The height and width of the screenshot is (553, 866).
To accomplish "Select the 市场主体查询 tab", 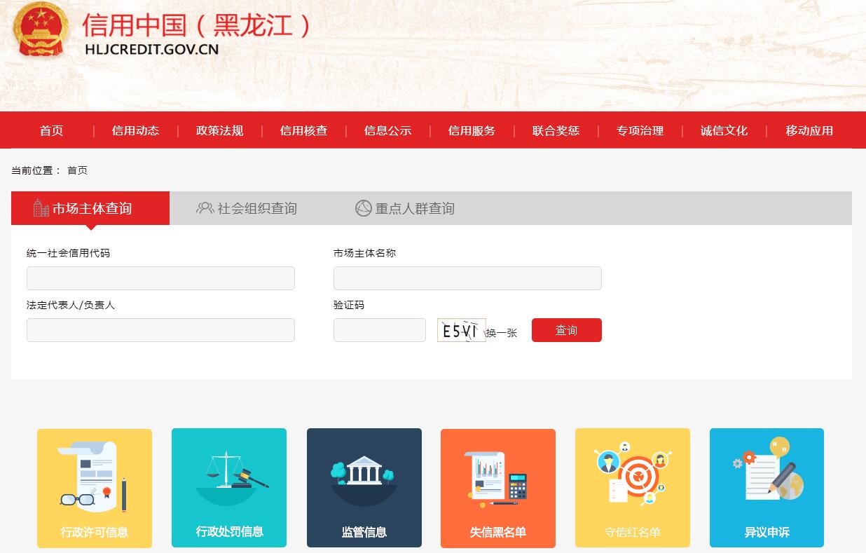I will tap(90, 208).
